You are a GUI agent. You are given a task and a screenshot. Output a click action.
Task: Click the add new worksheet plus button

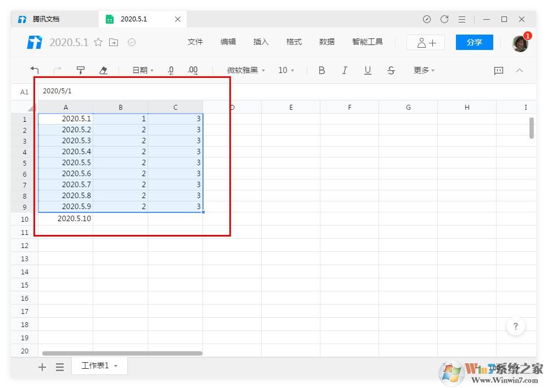42,367
